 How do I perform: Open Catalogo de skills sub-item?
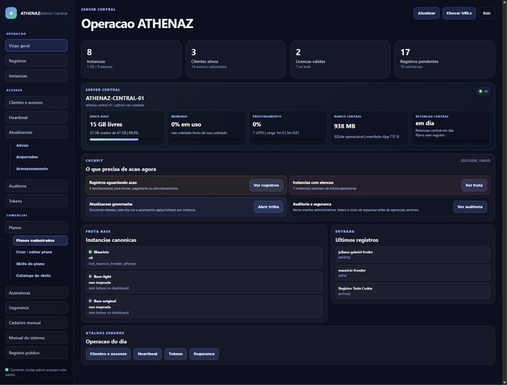tap(34, 275)
